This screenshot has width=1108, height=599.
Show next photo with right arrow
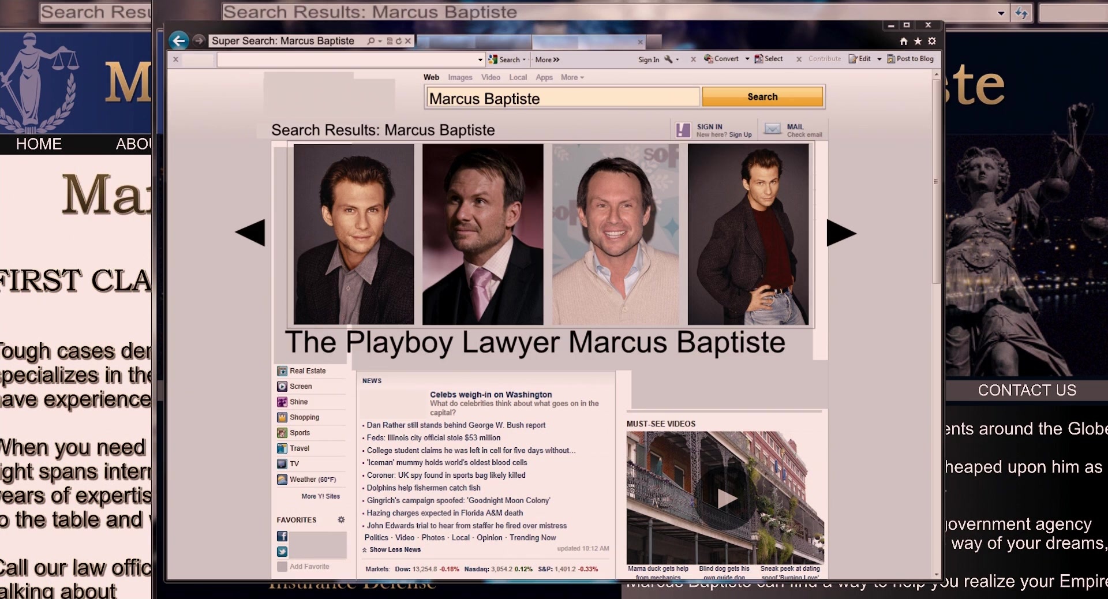coord(841,233)
